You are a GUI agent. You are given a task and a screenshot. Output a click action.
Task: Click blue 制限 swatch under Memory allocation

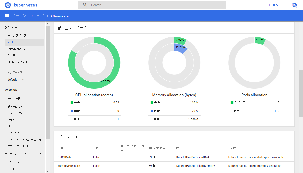[x=152, y=111]
